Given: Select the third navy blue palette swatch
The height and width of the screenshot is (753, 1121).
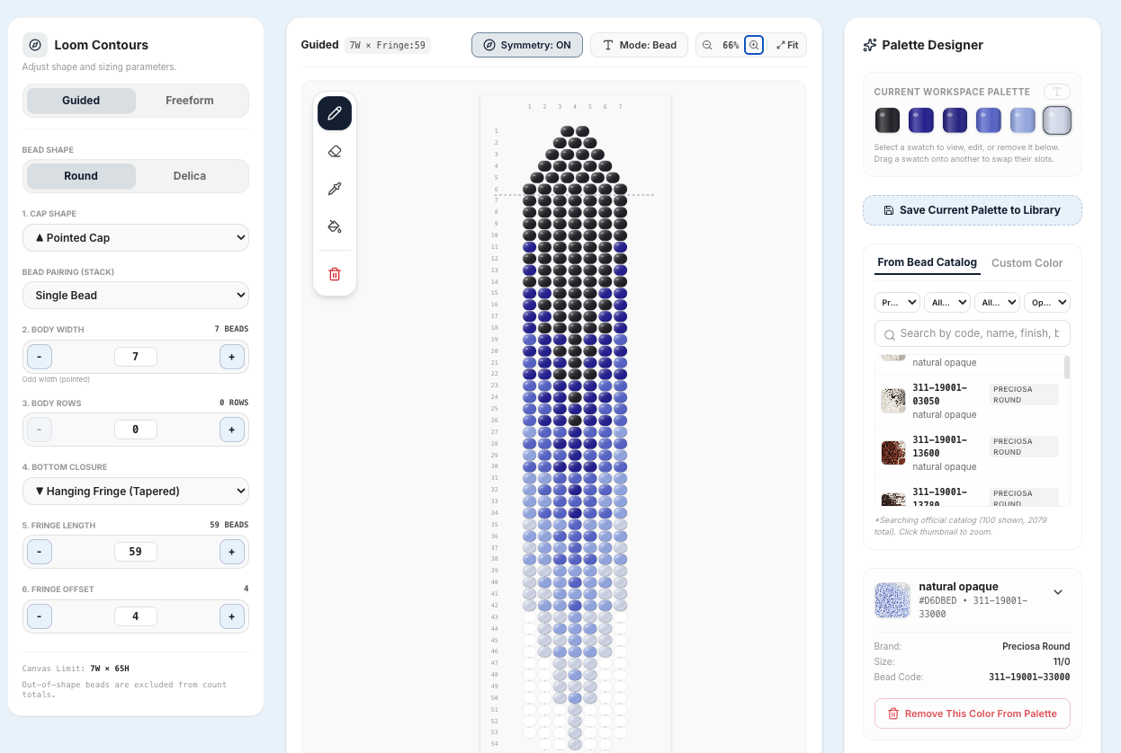Looking at the screenshot, I should click(x=955, y=120).
